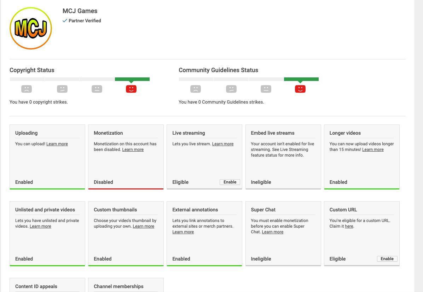423x292 pixels.
Task: Click the Disabled status in Monetization card
Action: coord(103,182)
